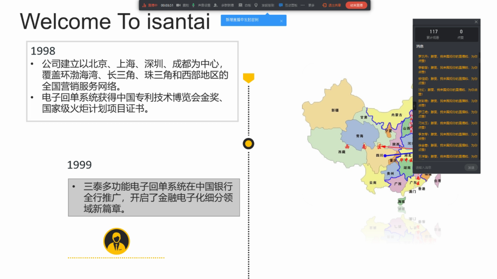Click 退出共享 exit sharing icon
The image size is (497, 279).
(324, 5)
